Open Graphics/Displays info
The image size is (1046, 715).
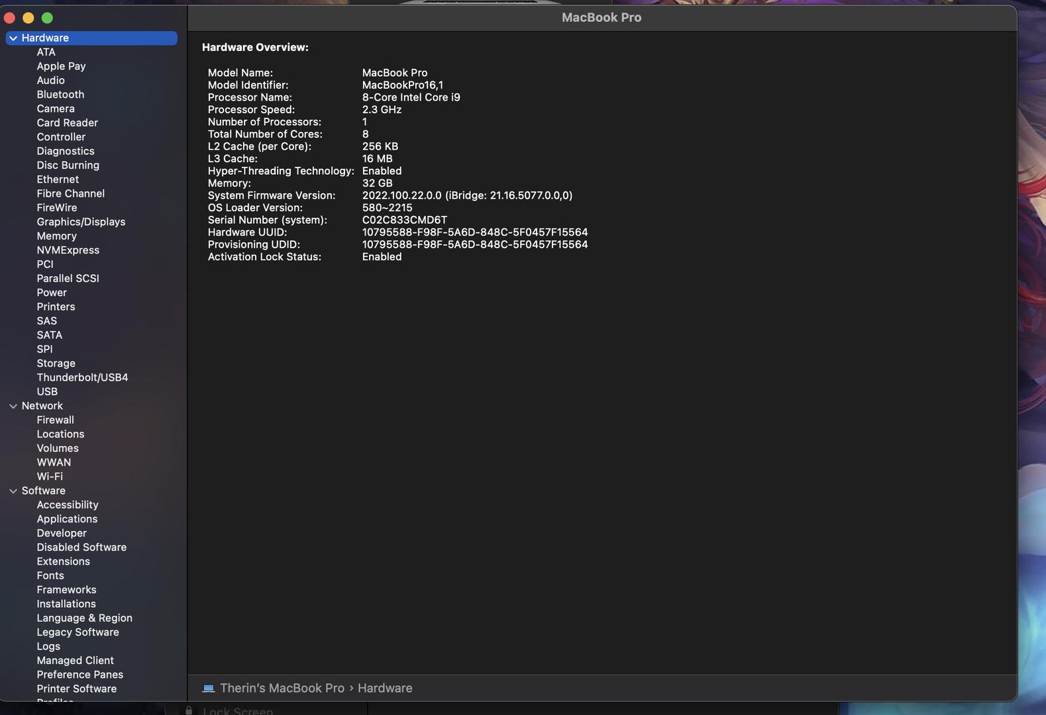click(x=81, y=222)
